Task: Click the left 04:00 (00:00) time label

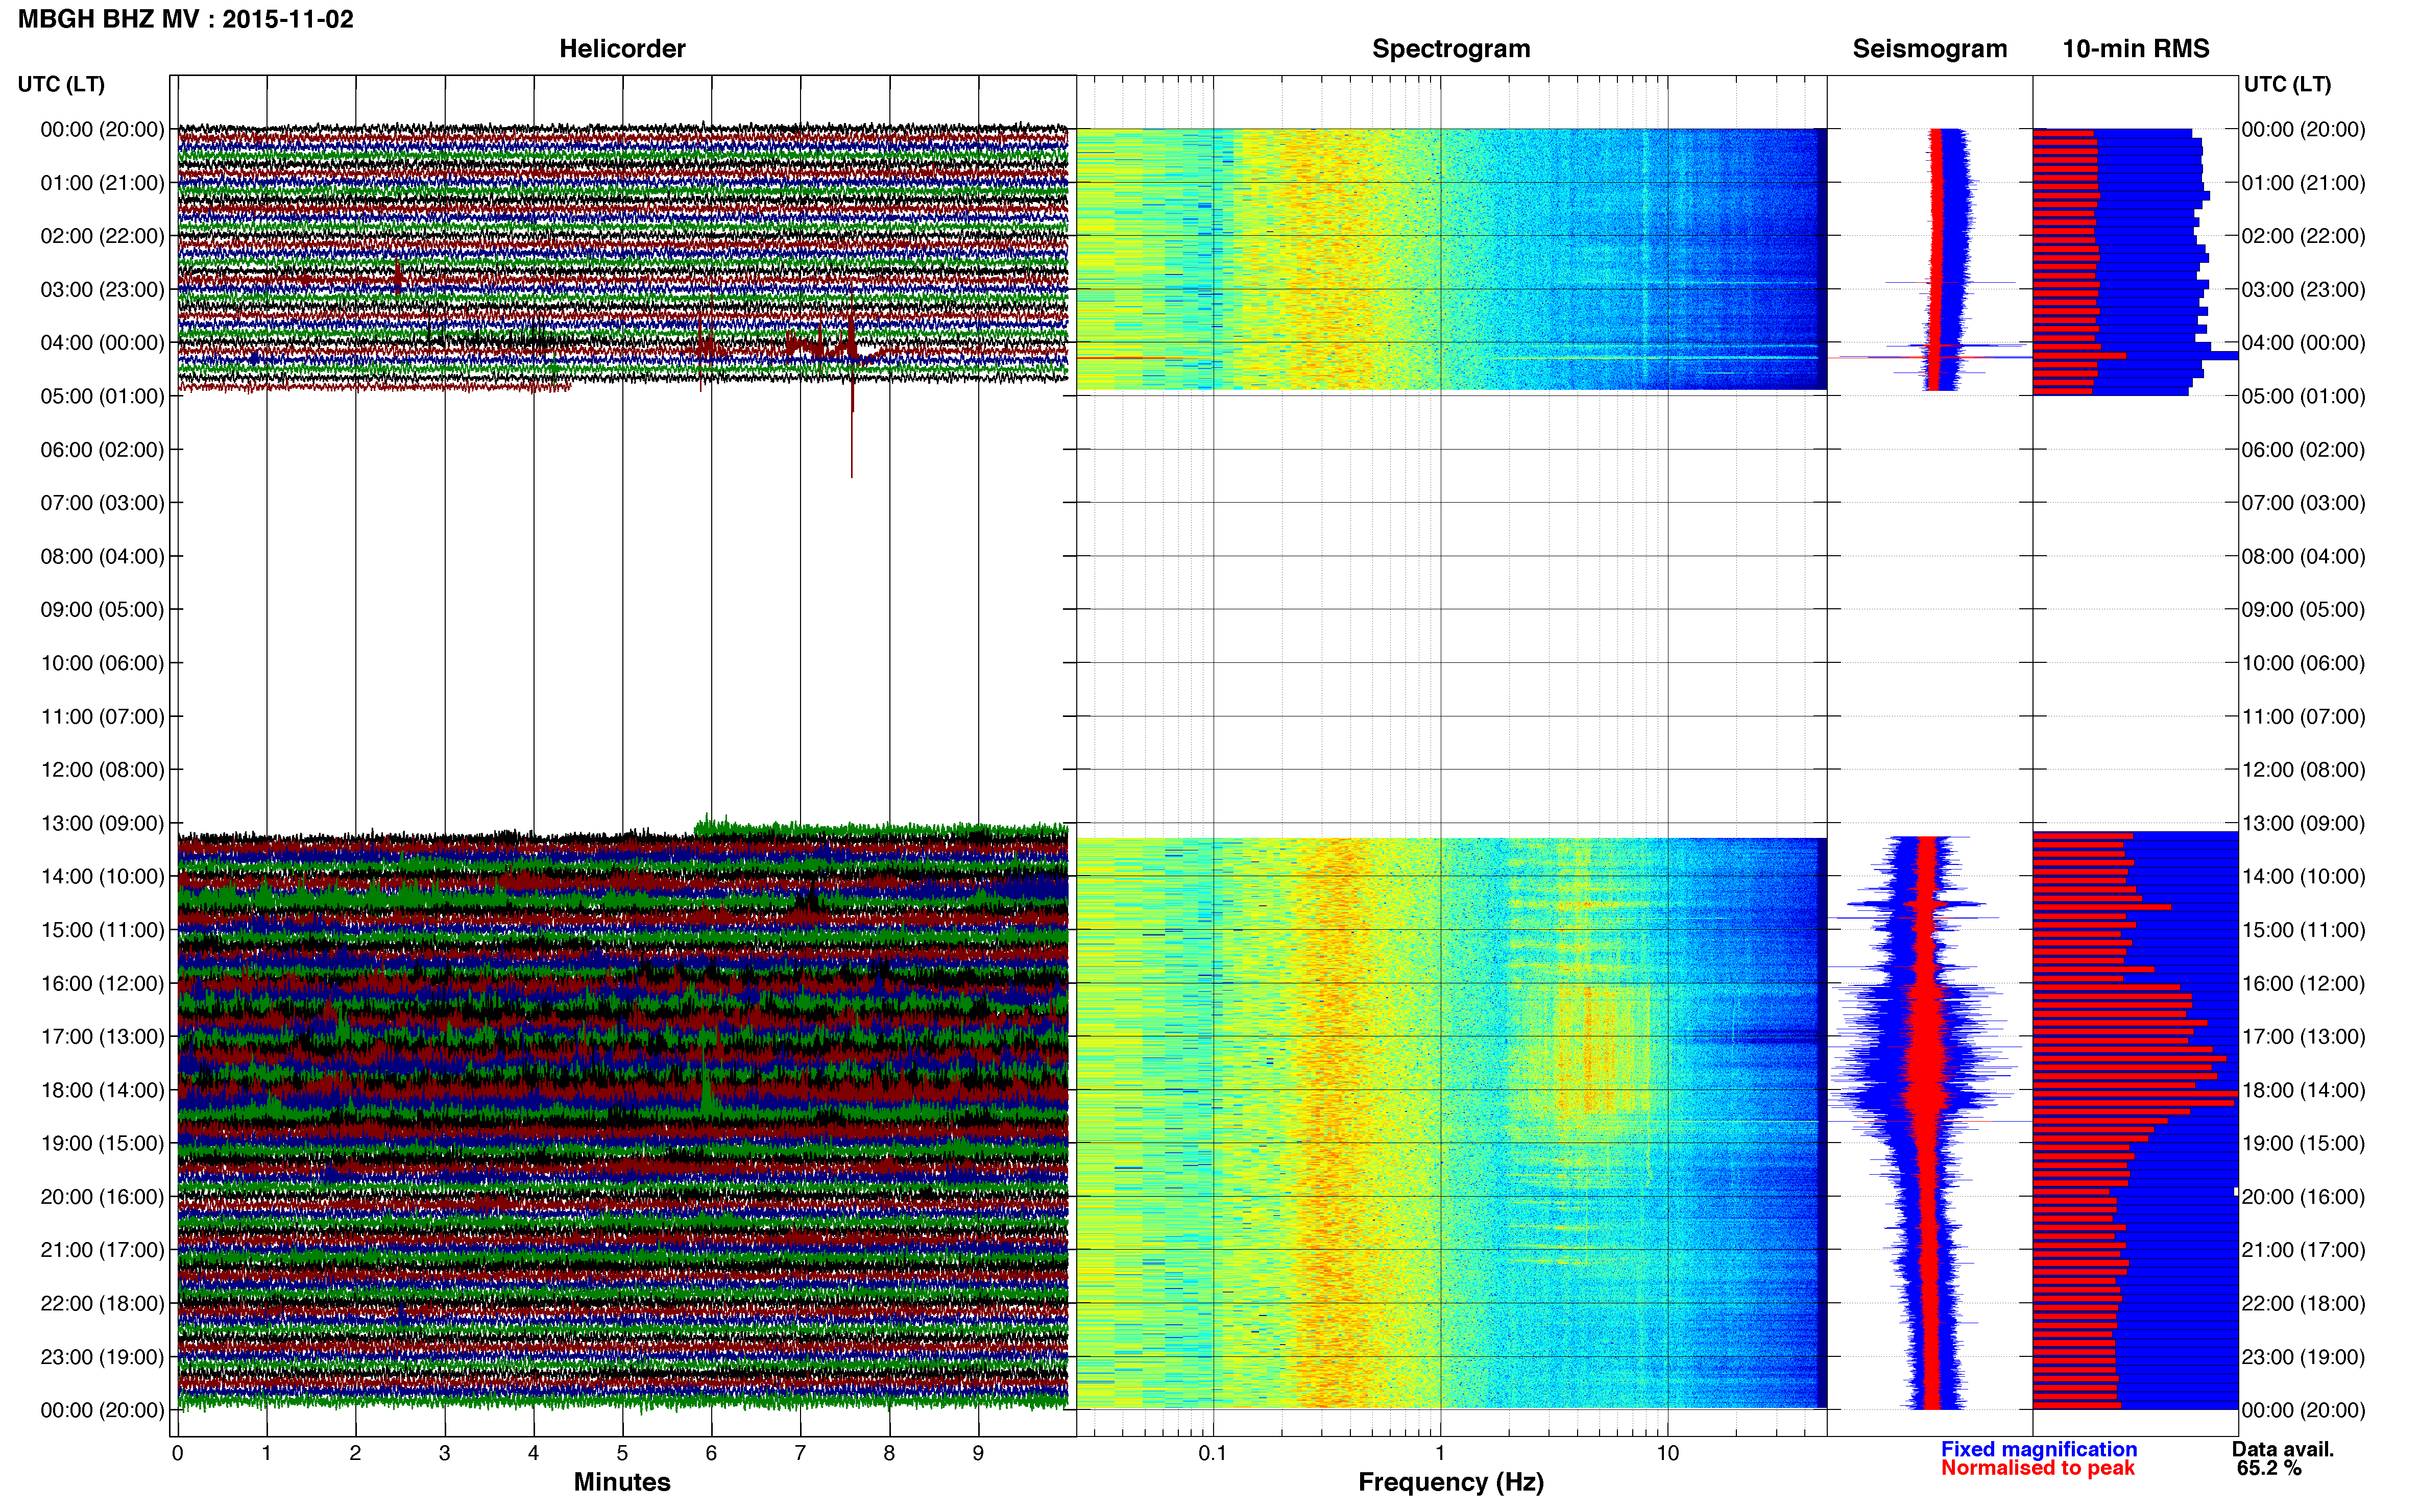Action: tap(102, 343)
